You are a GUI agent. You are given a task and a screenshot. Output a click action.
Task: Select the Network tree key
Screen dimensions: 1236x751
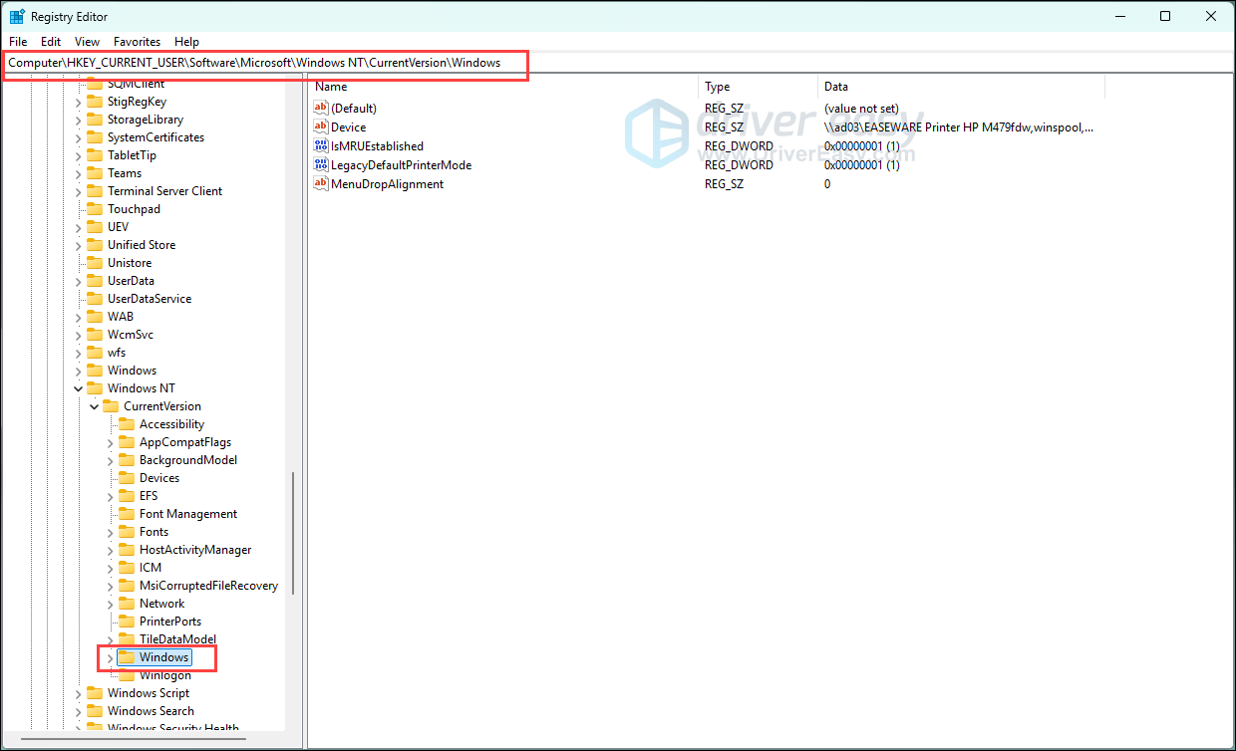[161, 604]
